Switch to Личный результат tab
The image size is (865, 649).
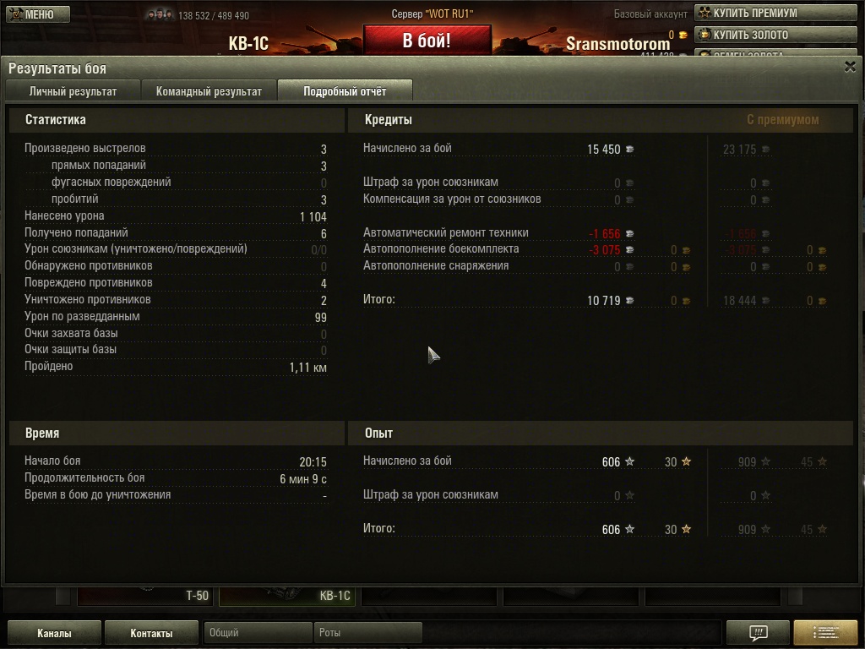pos(73,91)
